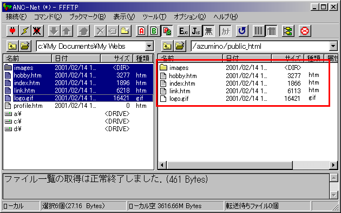Click the create new folder icon

point(125,31)
